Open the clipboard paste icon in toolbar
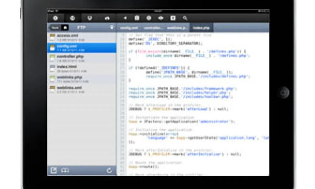This screenshot has width=315, height=189. (x=137, y=18)
